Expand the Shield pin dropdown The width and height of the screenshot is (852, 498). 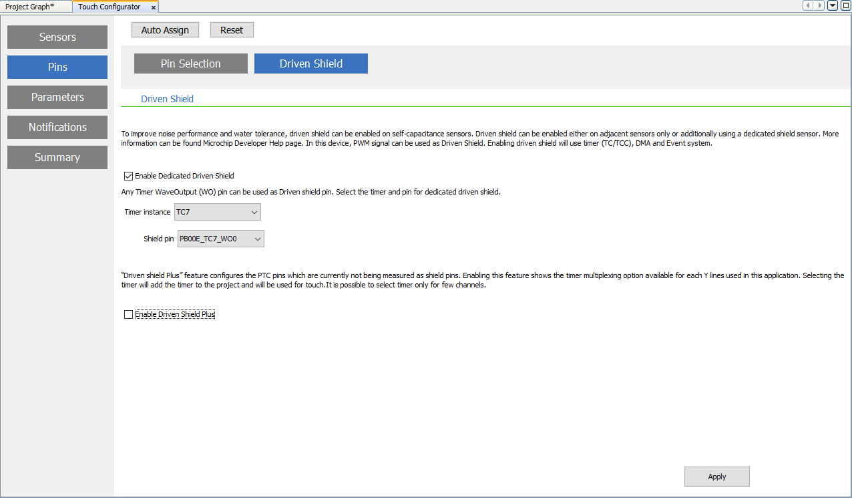point(220,239)
